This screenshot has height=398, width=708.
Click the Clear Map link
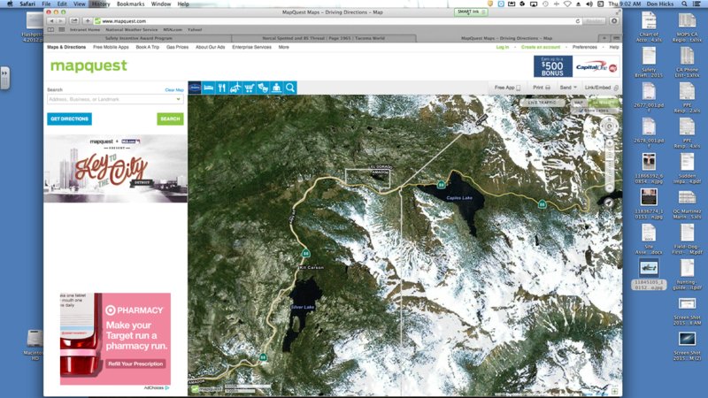click(x=174, y=90)
